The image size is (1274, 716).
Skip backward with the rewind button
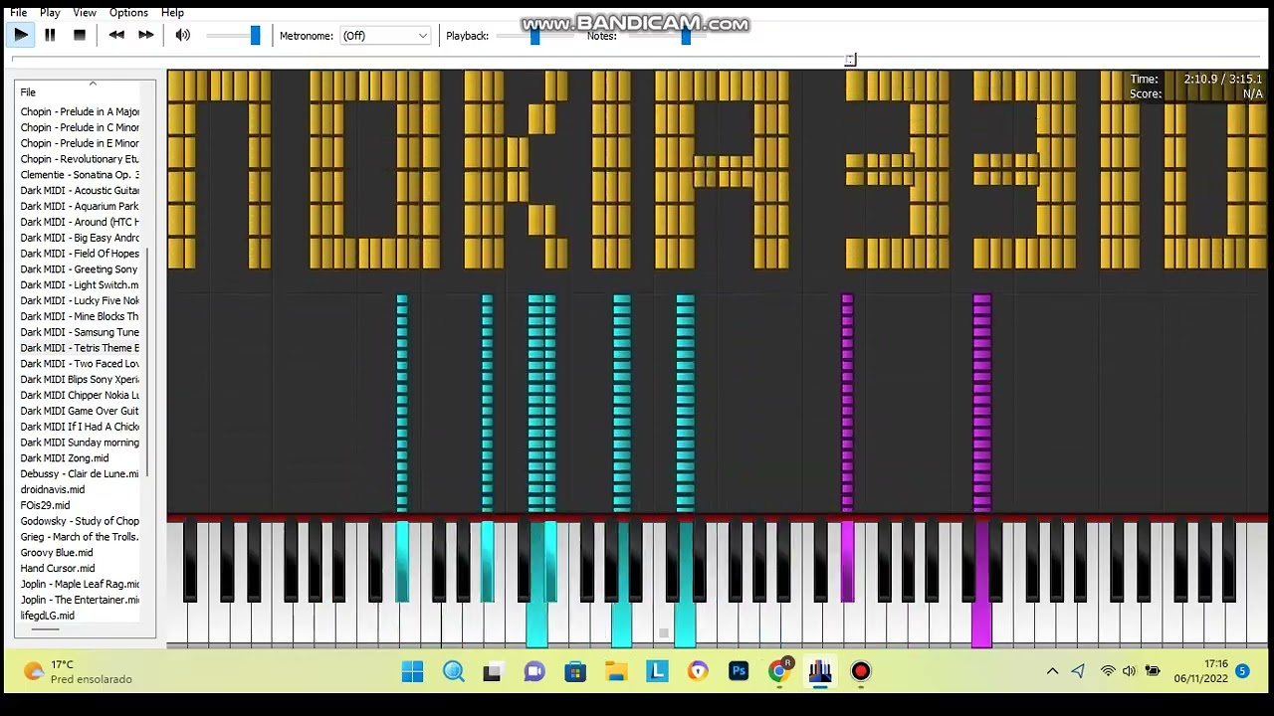click(x=116, y=35)
